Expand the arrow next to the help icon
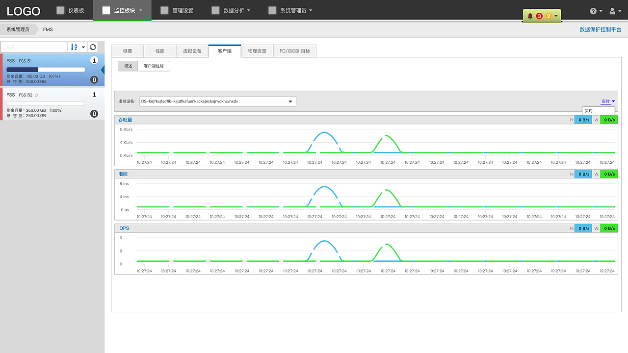Viewport: 628px width, 353px height. [x=601, y=11]
